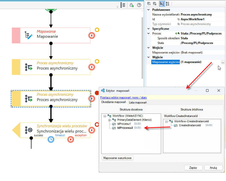Collapse the Specyficzne property group
This screenshot has height=181, width=226.
click(x=149, y=29)
